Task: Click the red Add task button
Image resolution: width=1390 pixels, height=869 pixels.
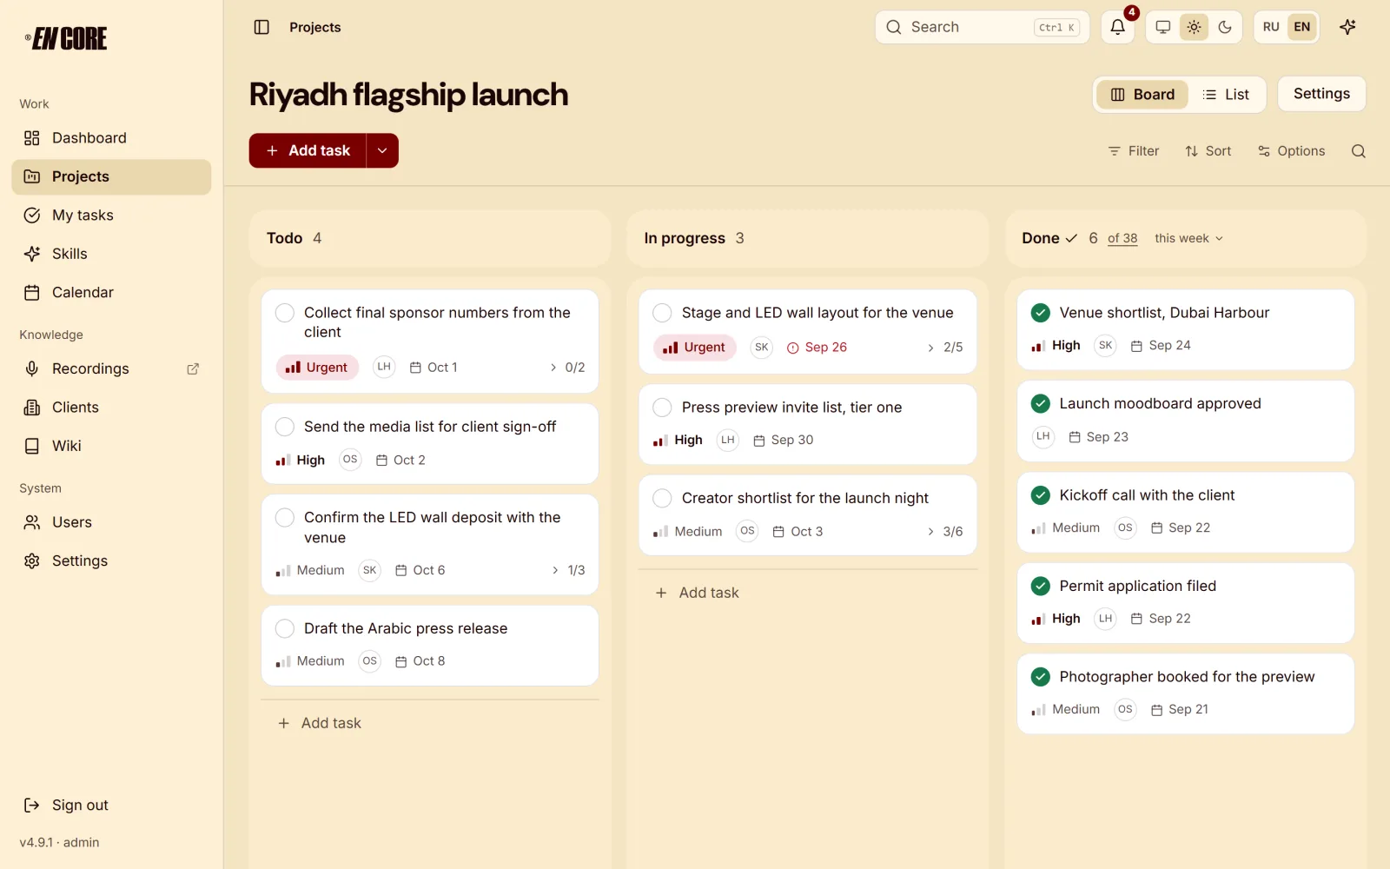Action: click(x=308, y=150)
